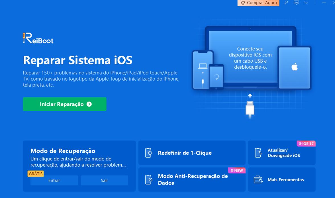Expand the top menu chevron dropdown

[x=306, y=3]
